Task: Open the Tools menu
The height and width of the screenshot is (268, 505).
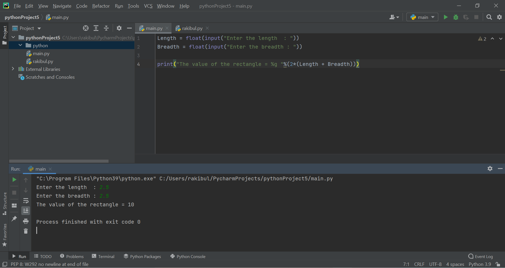Action: [x=133, y=6]
